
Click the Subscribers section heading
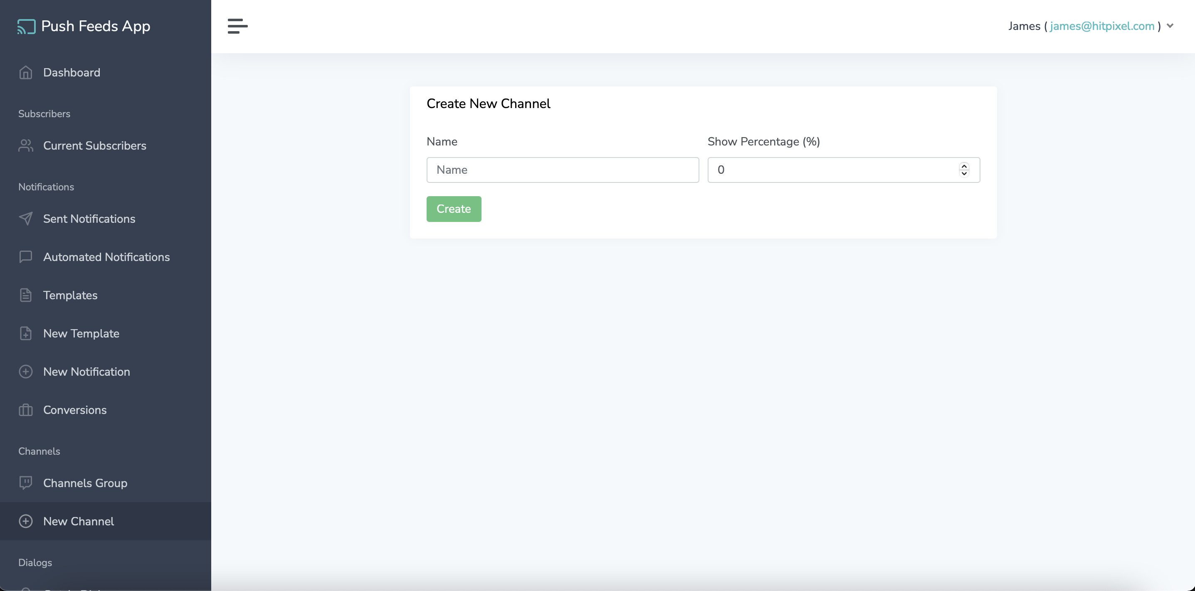point(44,113)
